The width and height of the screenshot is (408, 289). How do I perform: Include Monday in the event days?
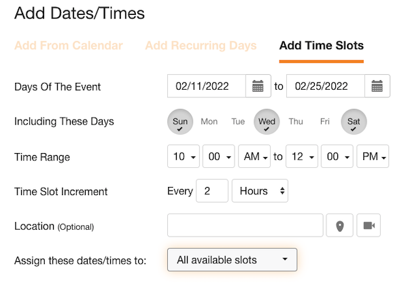point(209,122)
